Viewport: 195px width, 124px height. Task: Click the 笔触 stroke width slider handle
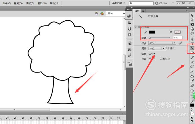click(x=150, y=37)
